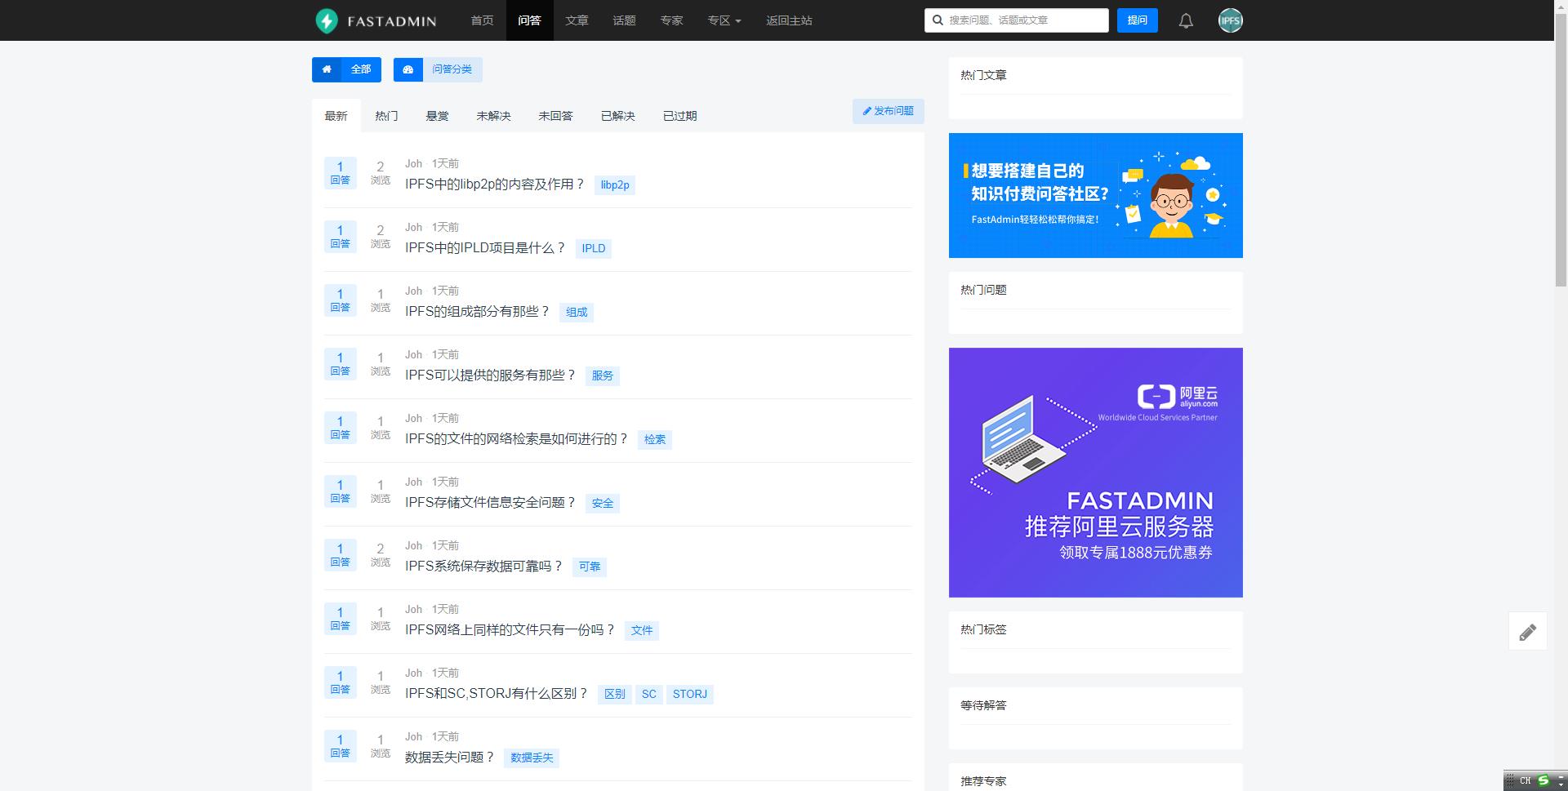
Task: Open the notification bell
Action: point(1186,21)
